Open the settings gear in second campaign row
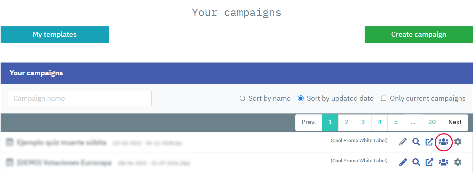The height and width of the screenshot is (173, 473). pyautogui.click(x=458, y=162)
